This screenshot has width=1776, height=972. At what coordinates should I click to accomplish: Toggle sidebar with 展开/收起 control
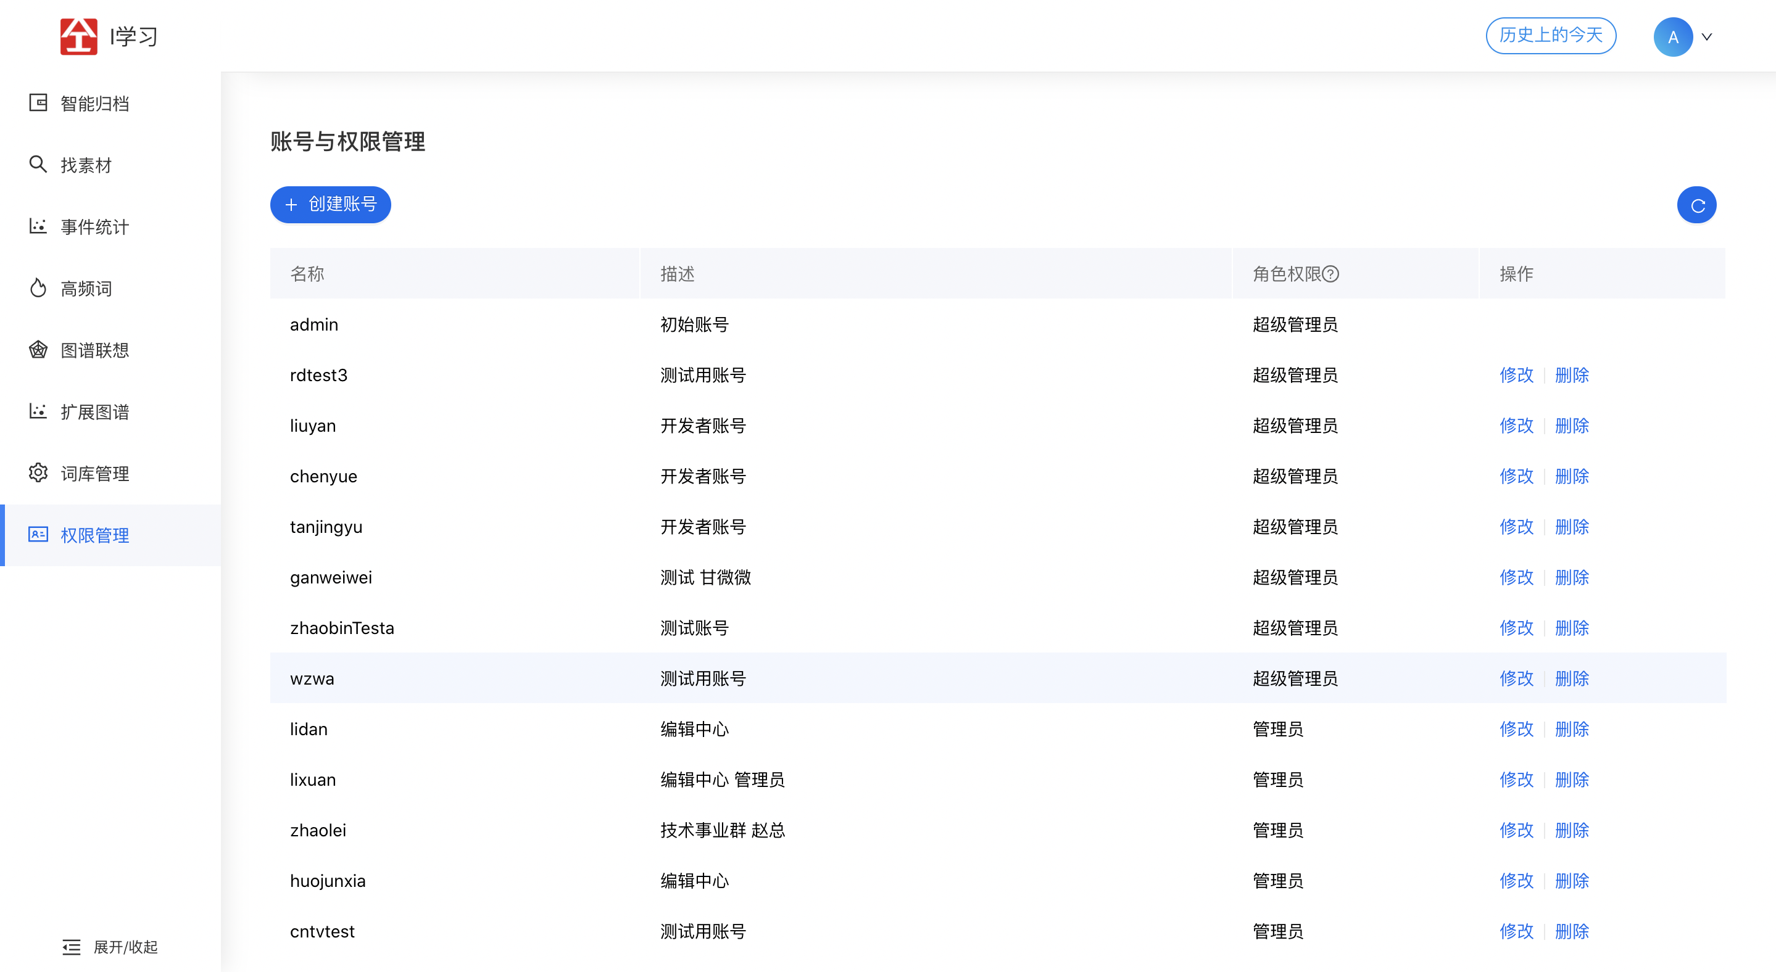click(110, 947)
